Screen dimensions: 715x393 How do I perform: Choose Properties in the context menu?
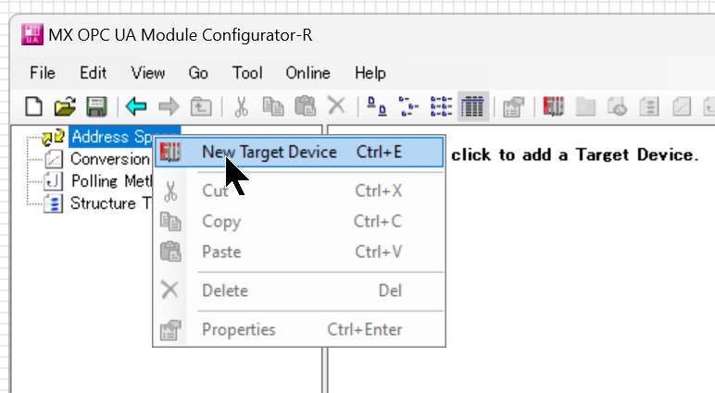(299, 329)
